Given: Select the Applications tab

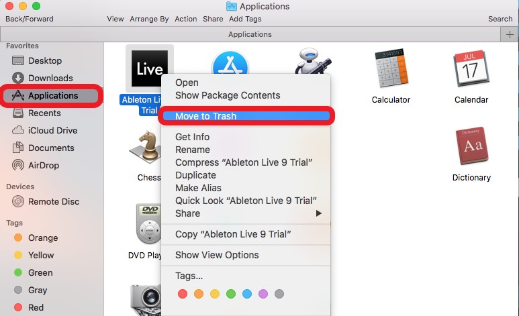Looking at the screenshot, I should point(250,34).
